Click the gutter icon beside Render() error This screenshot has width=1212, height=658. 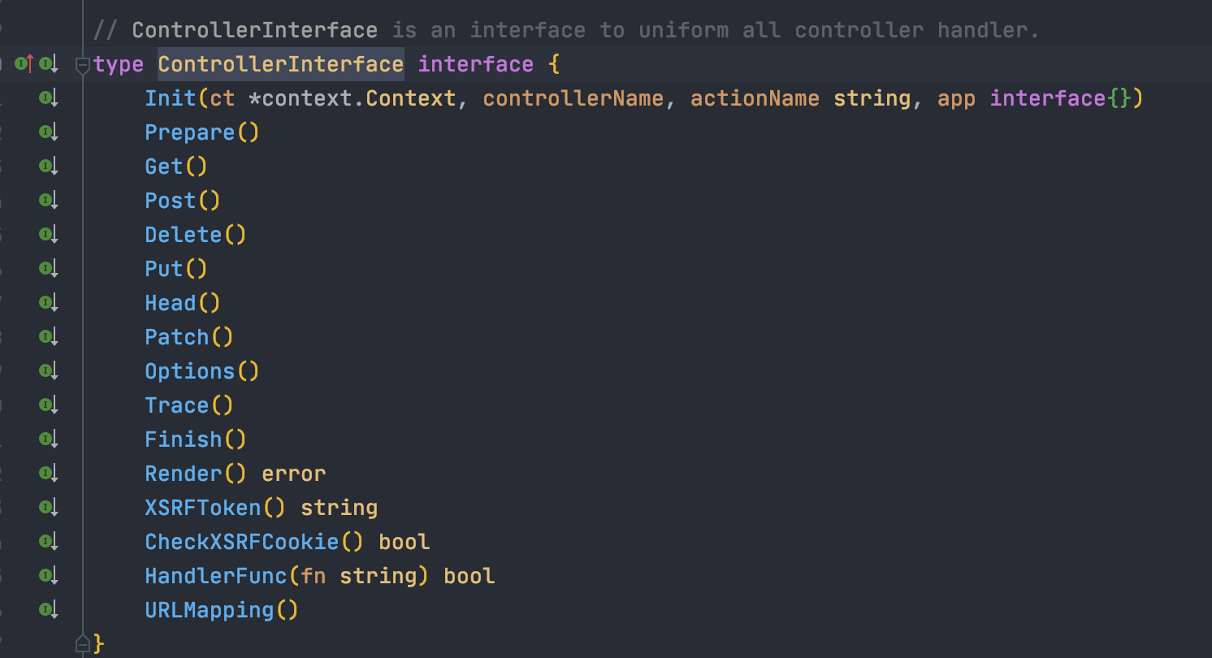pos(48,474)
